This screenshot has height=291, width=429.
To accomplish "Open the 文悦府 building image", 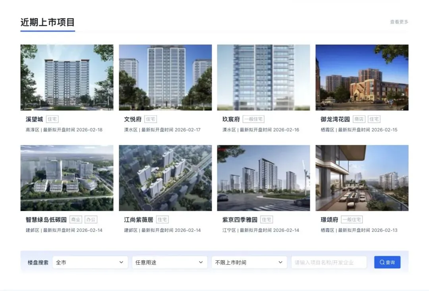I will click(x=165, y=78).
